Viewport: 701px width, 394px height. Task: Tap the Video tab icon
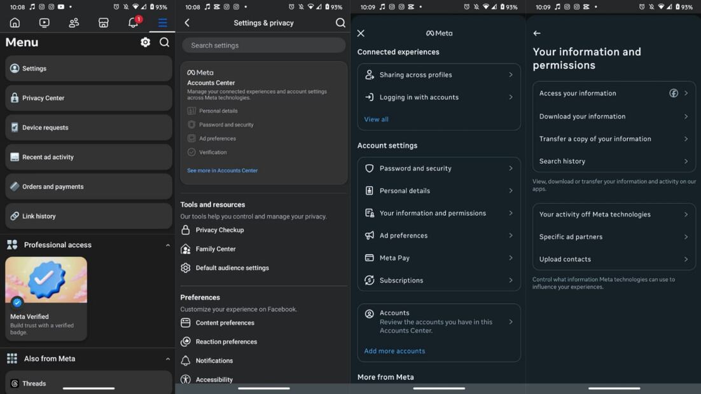[45, 23]
